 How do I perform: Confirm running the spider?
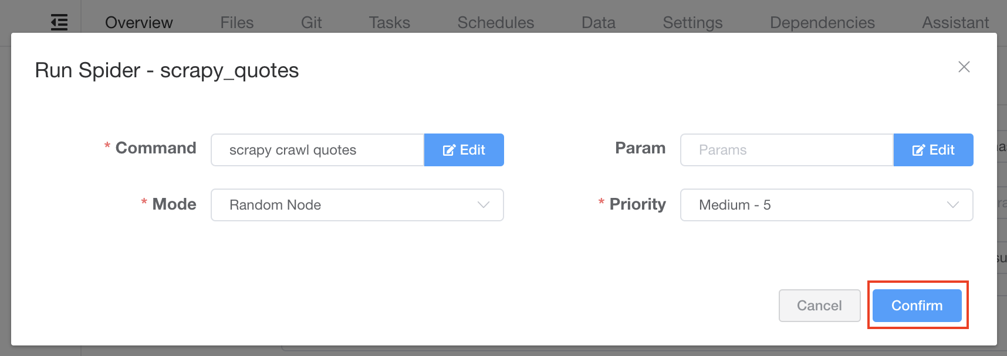tap(917, 306)
